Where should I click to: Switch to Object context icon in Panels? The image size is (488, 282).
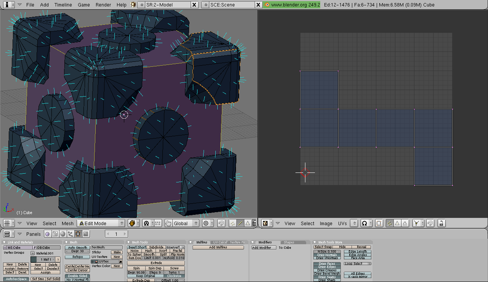click(70, 234)
